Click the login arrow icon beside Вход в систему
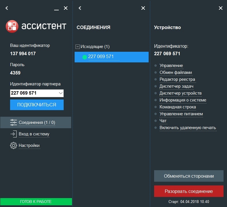The image size is (227, 207). pos(14,134)
